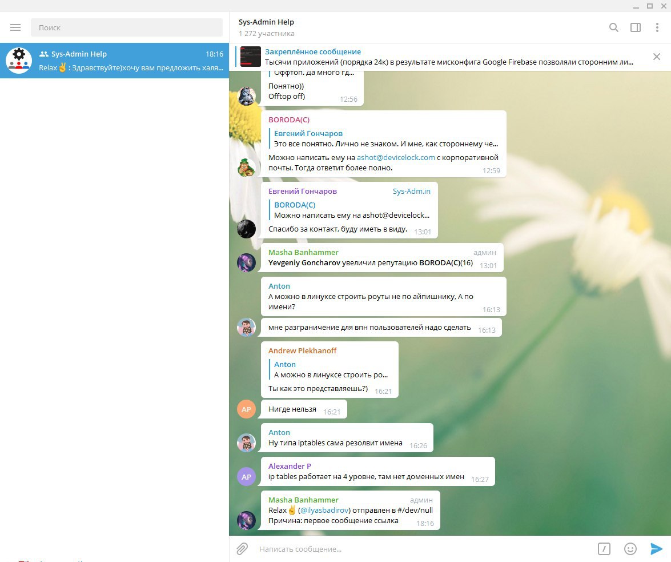Close the Telegram window
671x562 pixels.
coord(664,6)
